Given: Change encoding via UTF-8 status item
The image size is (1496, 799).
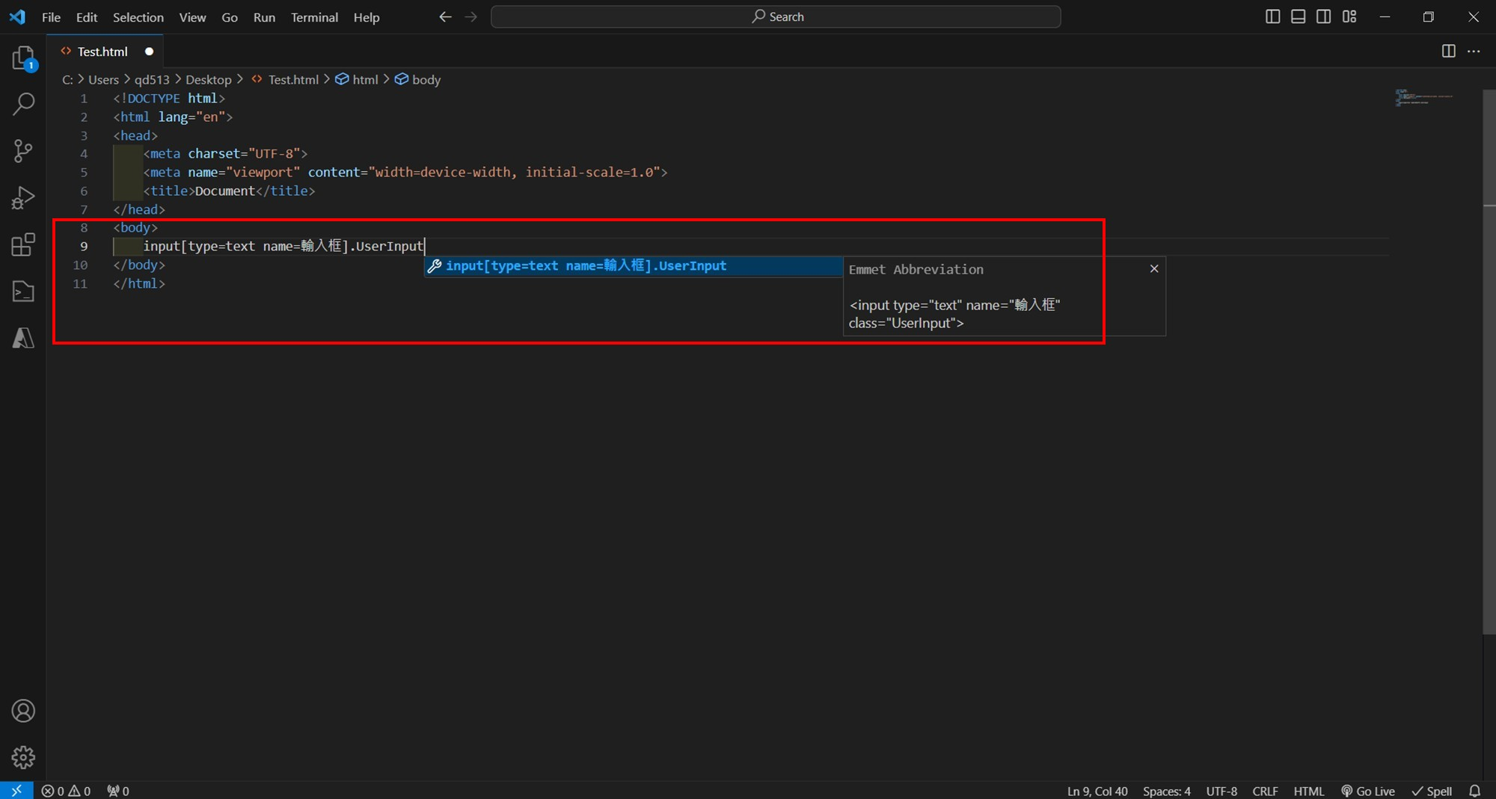Looking at the screenshot, I should point(1221,791).
